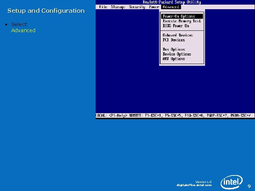The image size is (255, 191).
Task: Click the REMOTE key hints text
Action: [x=190, y=115]
